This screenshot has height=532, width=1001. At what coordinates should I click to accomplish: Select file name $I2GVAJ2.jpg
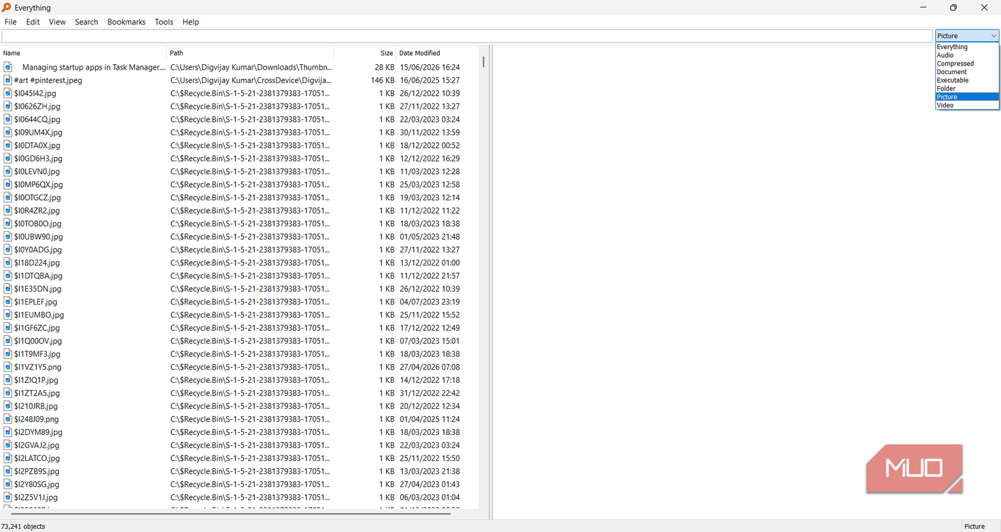[37, 445]
